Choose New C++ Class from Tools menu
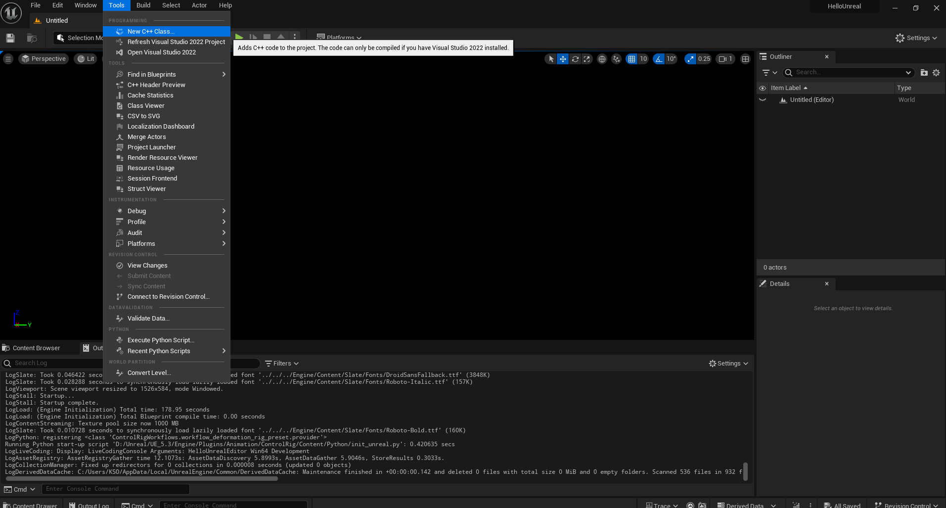Screen dimensions: 946x508 (x=167, y=31)
